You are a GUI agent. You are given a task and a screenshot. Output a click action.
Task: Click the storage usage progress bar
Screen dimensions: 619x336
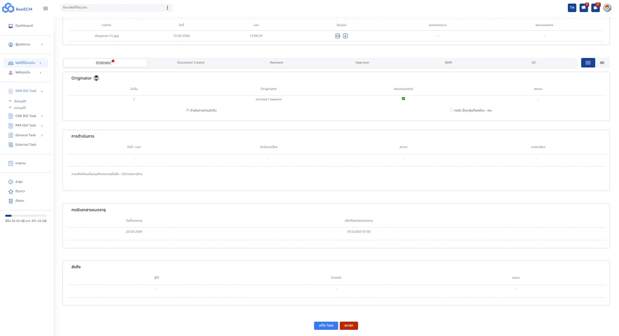[x=26, y=216]
